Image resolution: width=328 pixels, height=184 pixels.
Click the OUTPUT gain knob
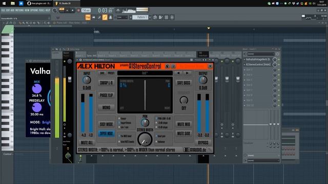tap(203, 80)
